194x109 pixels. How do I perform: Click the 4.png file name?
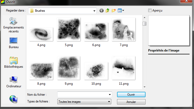(41, 45)
